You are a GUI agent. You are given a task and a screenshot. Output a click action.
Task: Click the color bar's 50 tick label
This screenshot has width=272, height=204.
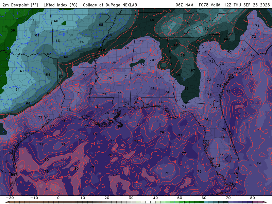click(x=180, y=198)
